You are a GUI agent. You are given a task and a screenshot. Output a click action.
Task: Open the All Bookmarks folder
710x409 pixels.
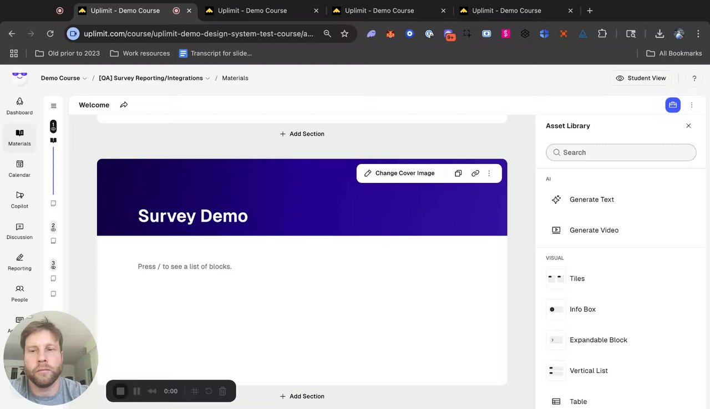point(674,53)
